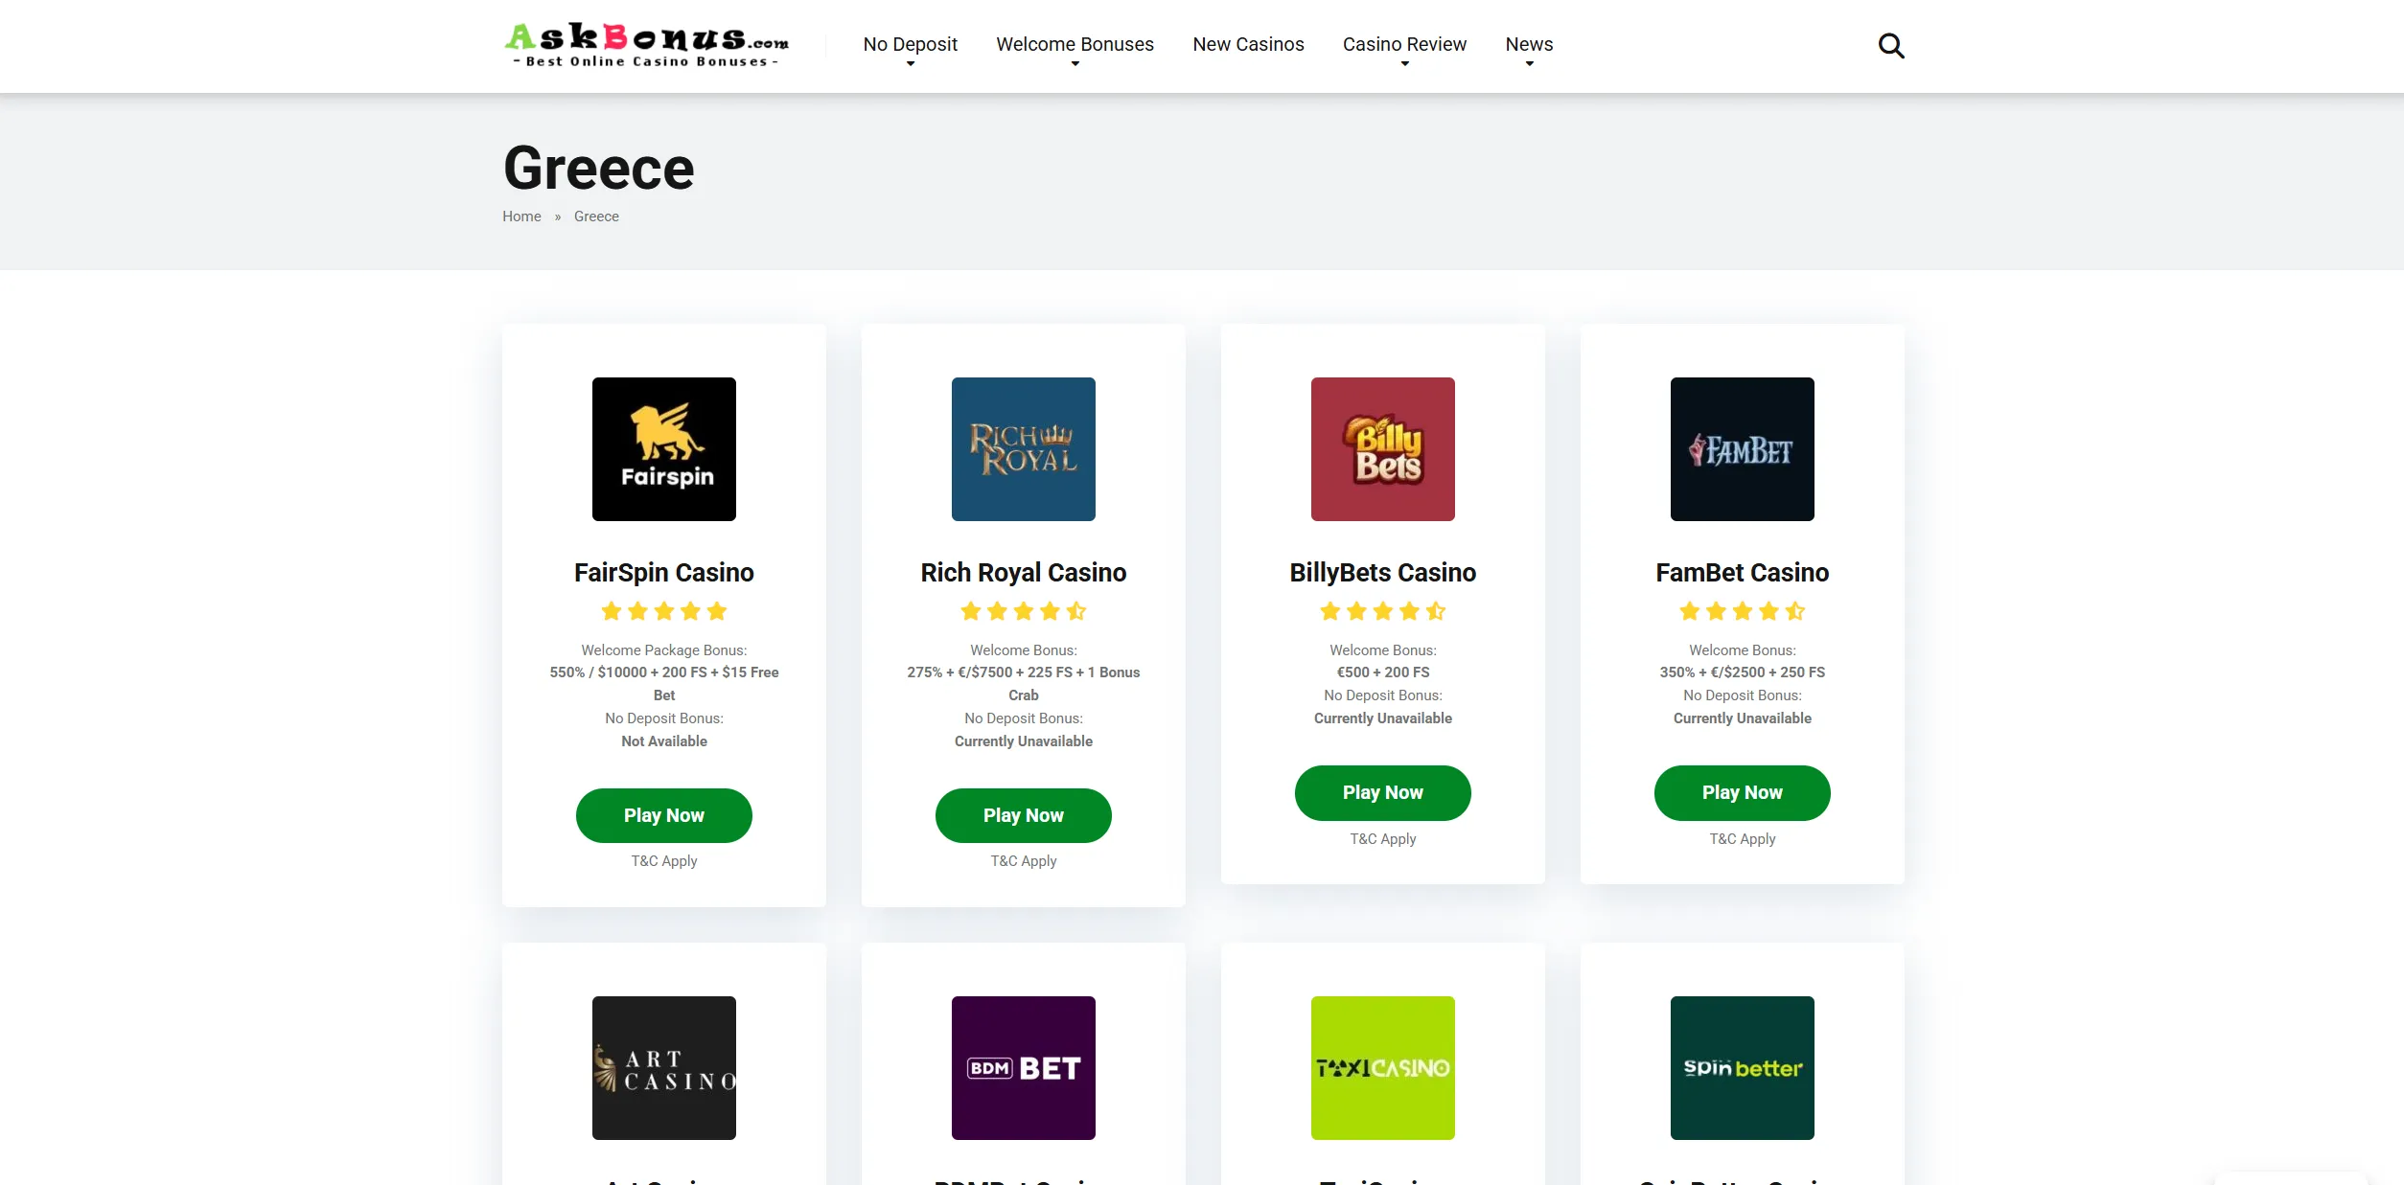This screenshot has height=1185, width=2404.
Task: Expand the No Deposit dropdown menu
Action: coord(910,45)
